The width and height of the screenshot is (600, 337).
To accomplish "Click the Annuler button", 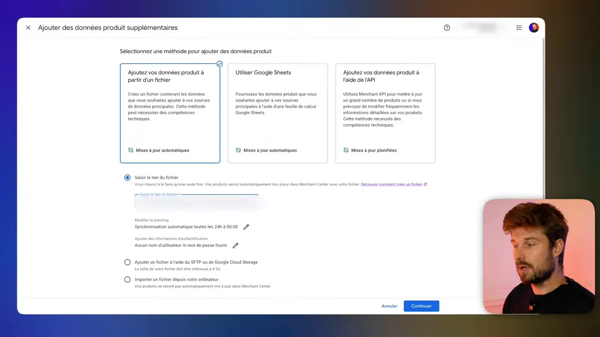I will click(389, 306).
